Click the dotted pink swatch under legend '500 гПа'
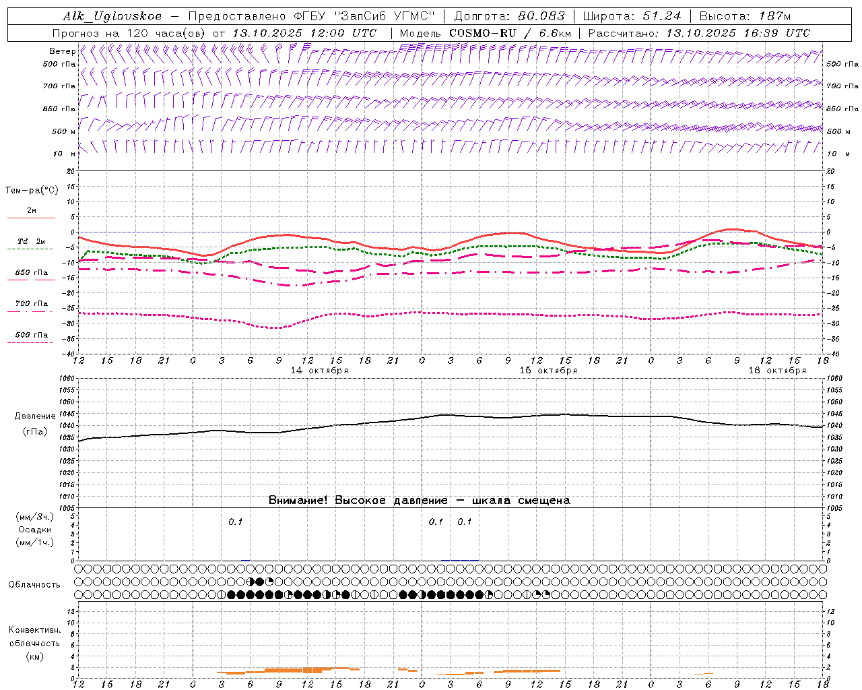Image resolution: width=862 pixels, height=690 pixels. [30, 342]
